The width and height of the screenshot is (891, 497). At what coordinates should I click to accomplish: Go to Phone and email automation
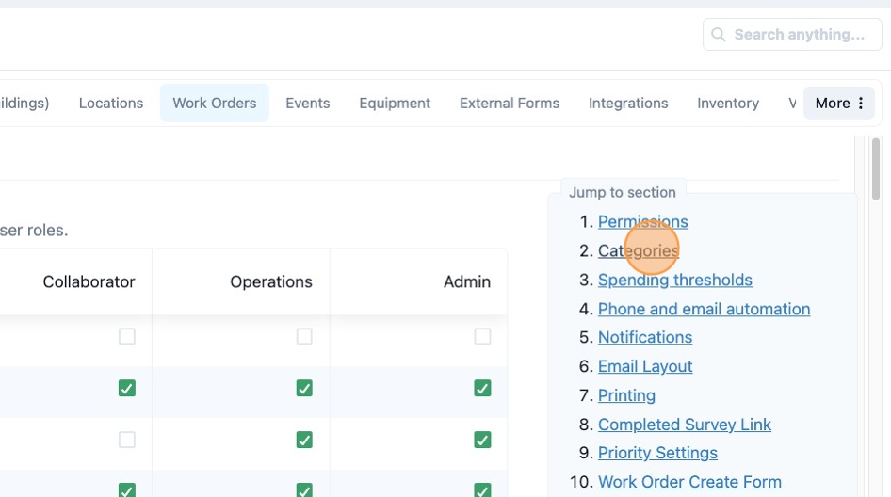coord(705,309)
